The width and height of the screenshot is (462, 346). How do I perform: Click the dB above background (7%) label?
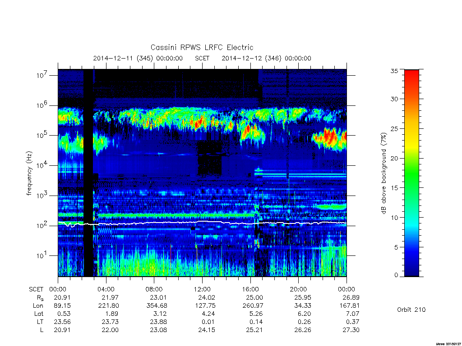383,173
